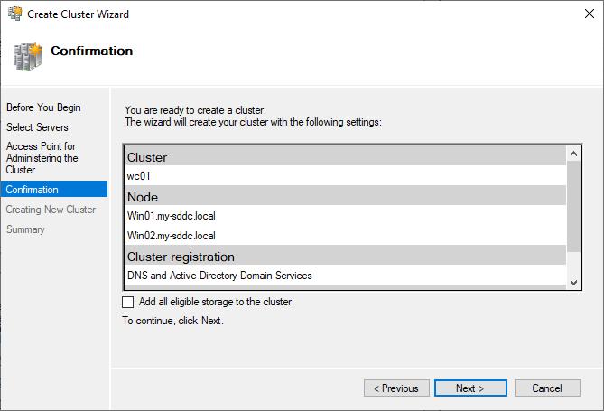
Task: Click the cluster servers Confirmation header icon
Action: (27, 55)
